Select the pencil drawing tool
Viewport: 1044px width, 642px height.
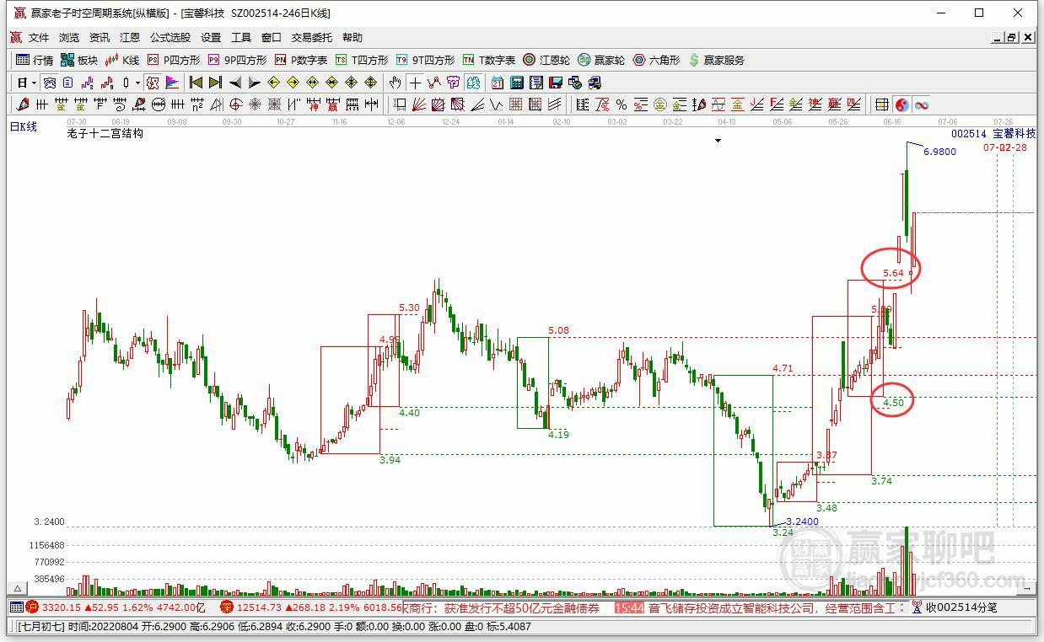(x=22, y=104)
